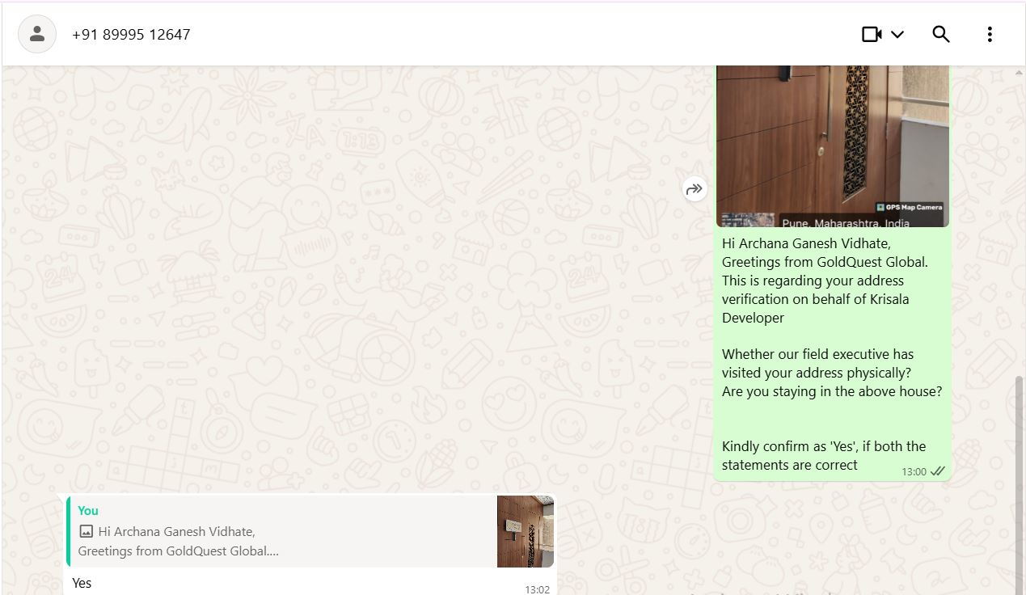Click the forward arrow beside the photo

tap(695, 189)
